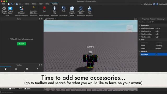Expand the AttachmentPos property
Viewport: 167px width, 94px height.
click(139, 31)
